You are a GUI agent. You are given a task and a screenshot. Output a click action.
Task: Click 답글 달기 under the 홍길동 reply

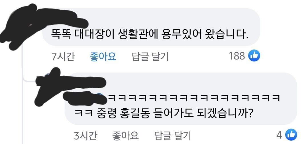[x=172, y=136]
